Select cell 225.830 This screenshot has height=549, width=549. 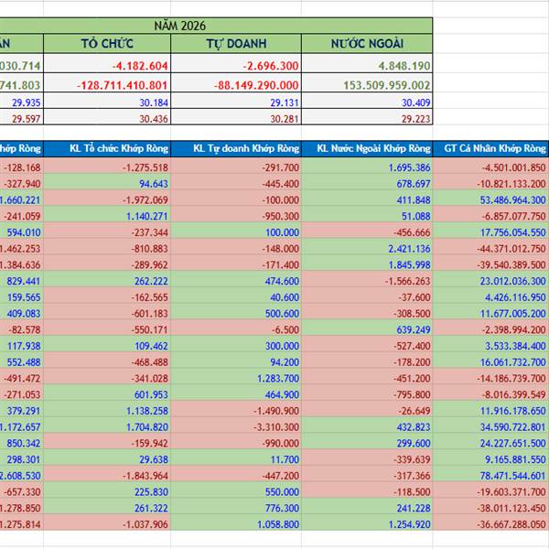(107, 490)
